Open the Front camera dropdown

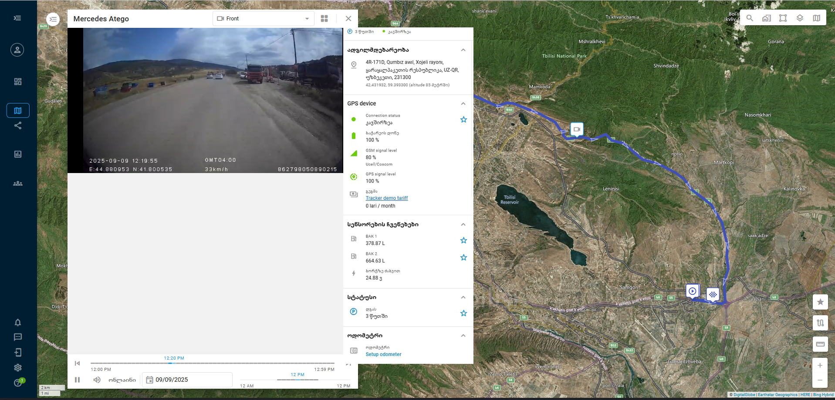[263, 19]
